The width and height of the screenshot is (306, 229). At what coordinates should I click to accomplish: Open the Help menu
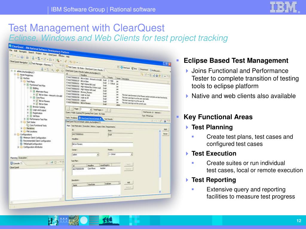68,57
